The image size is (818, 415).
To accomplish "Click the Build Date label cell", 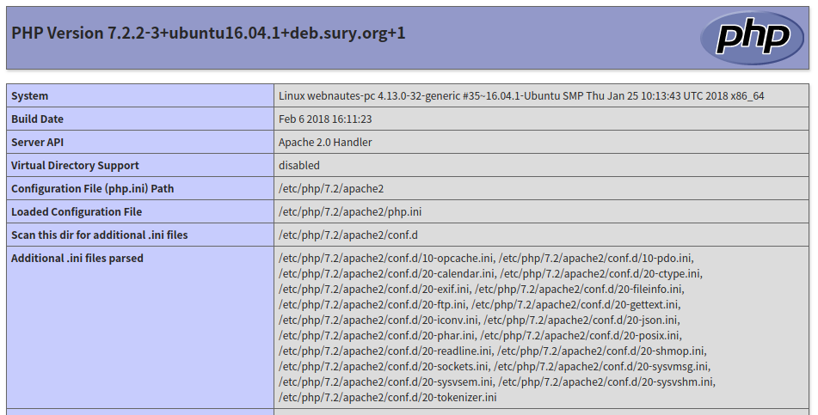I will tap(140, 119).
